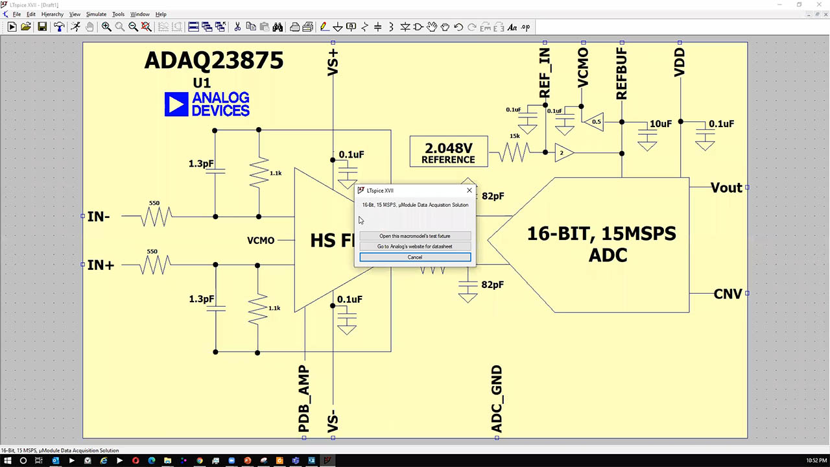Select the Draw Wire pencil tool
The height and width of the screenshot is (467, 830).
(324, 27)
